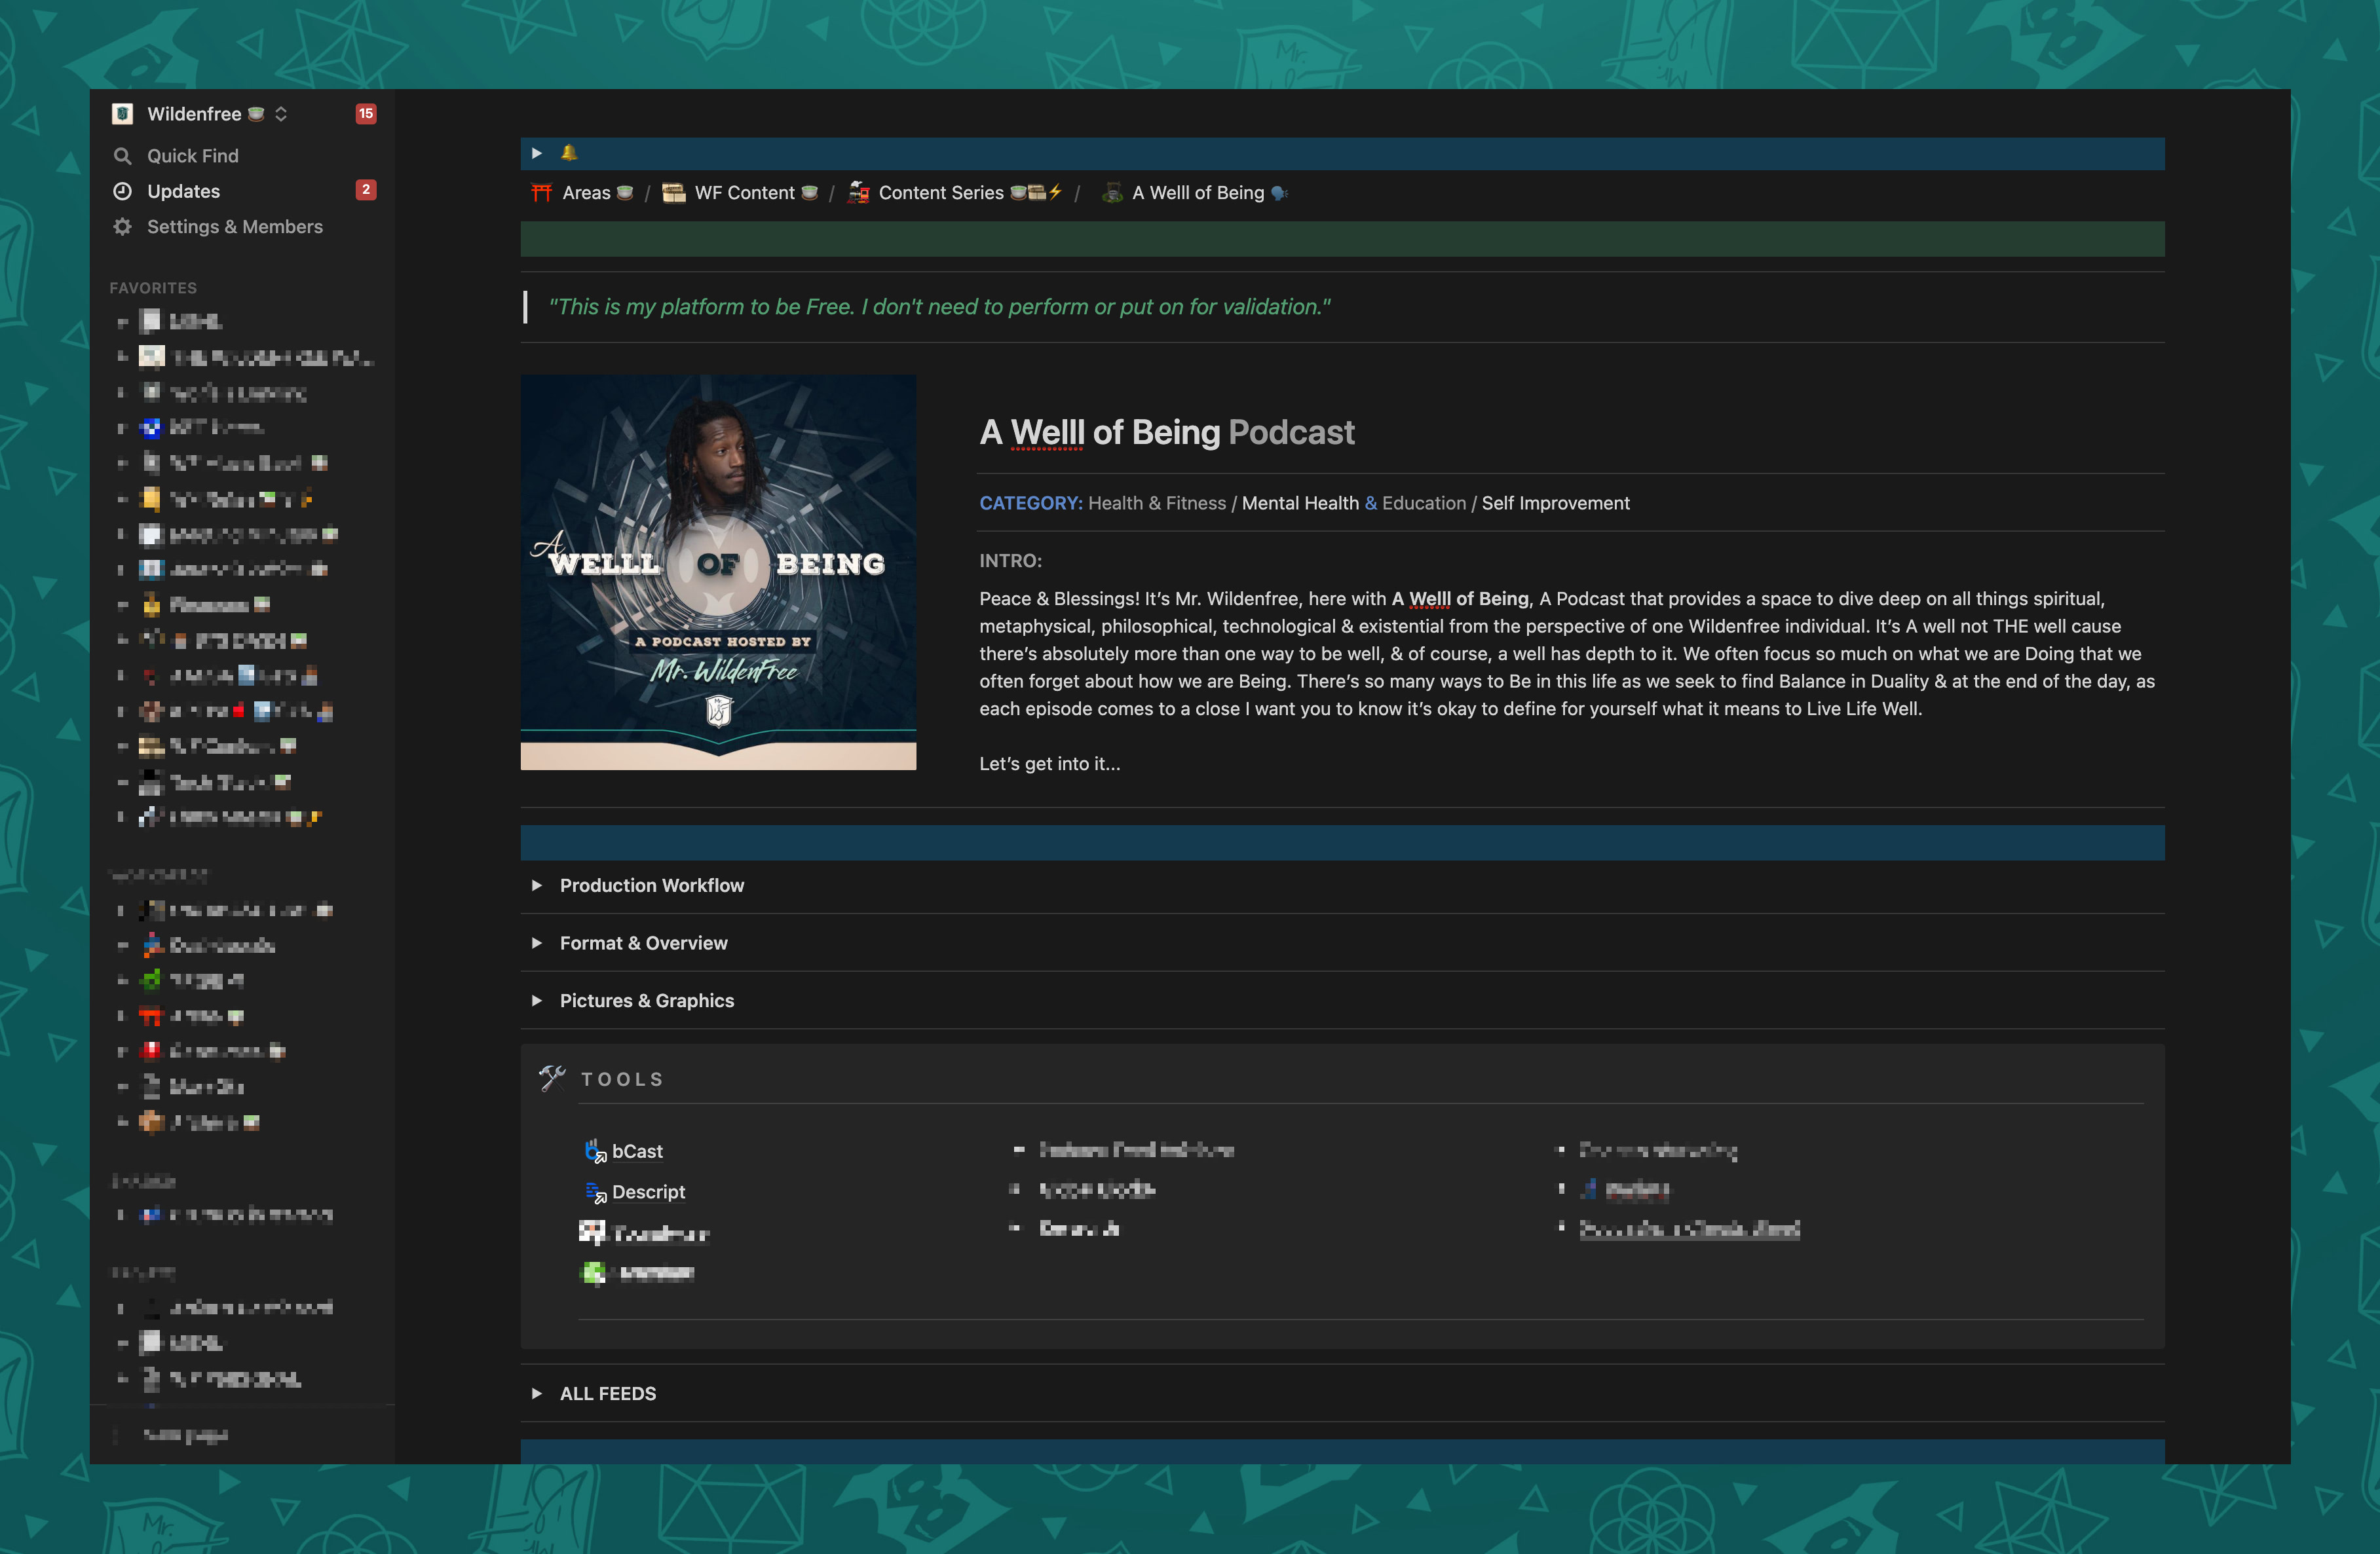Click the Descript link icon
2380x1554 pixels.
pos(595,1193)
